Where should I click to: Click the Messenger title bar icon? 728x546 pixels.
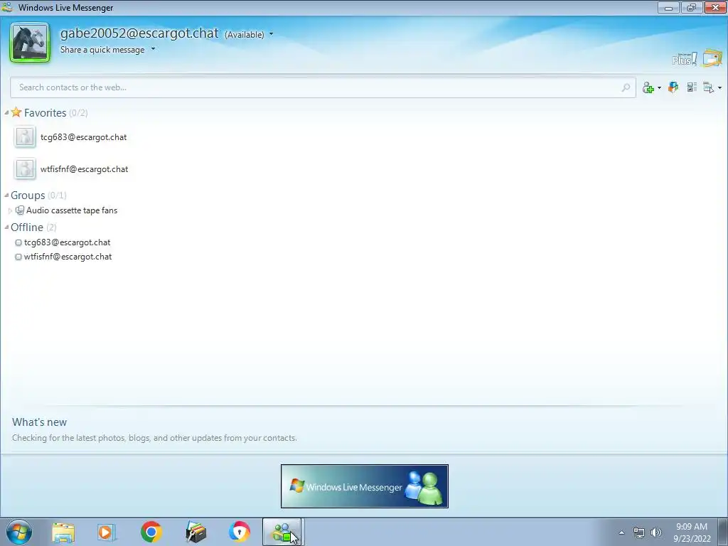(7, 7)
